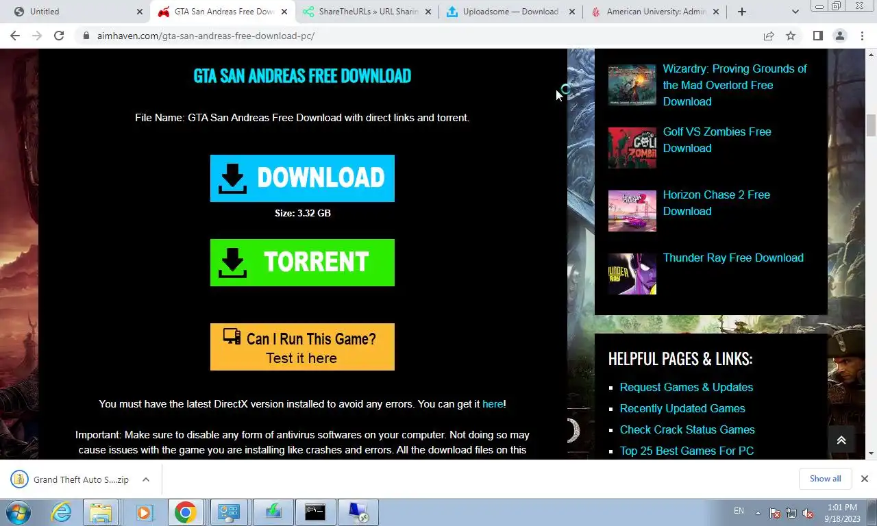877x526 pixels.
Task: Open Thunder Ray Free Download link
Action: click(733, 258)
